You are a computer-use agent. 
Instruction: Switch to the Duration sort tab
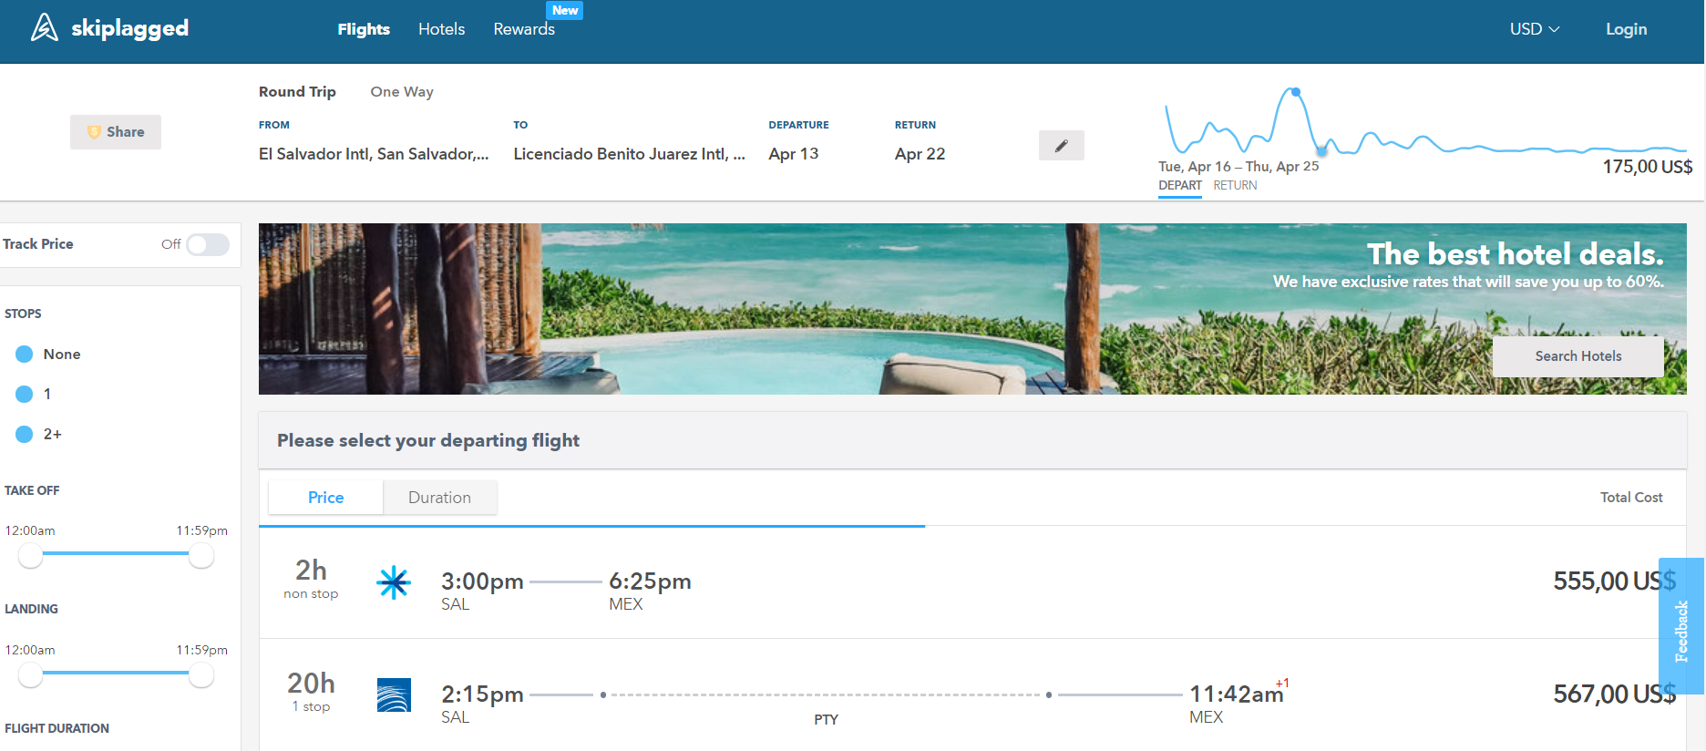point(439,498)
